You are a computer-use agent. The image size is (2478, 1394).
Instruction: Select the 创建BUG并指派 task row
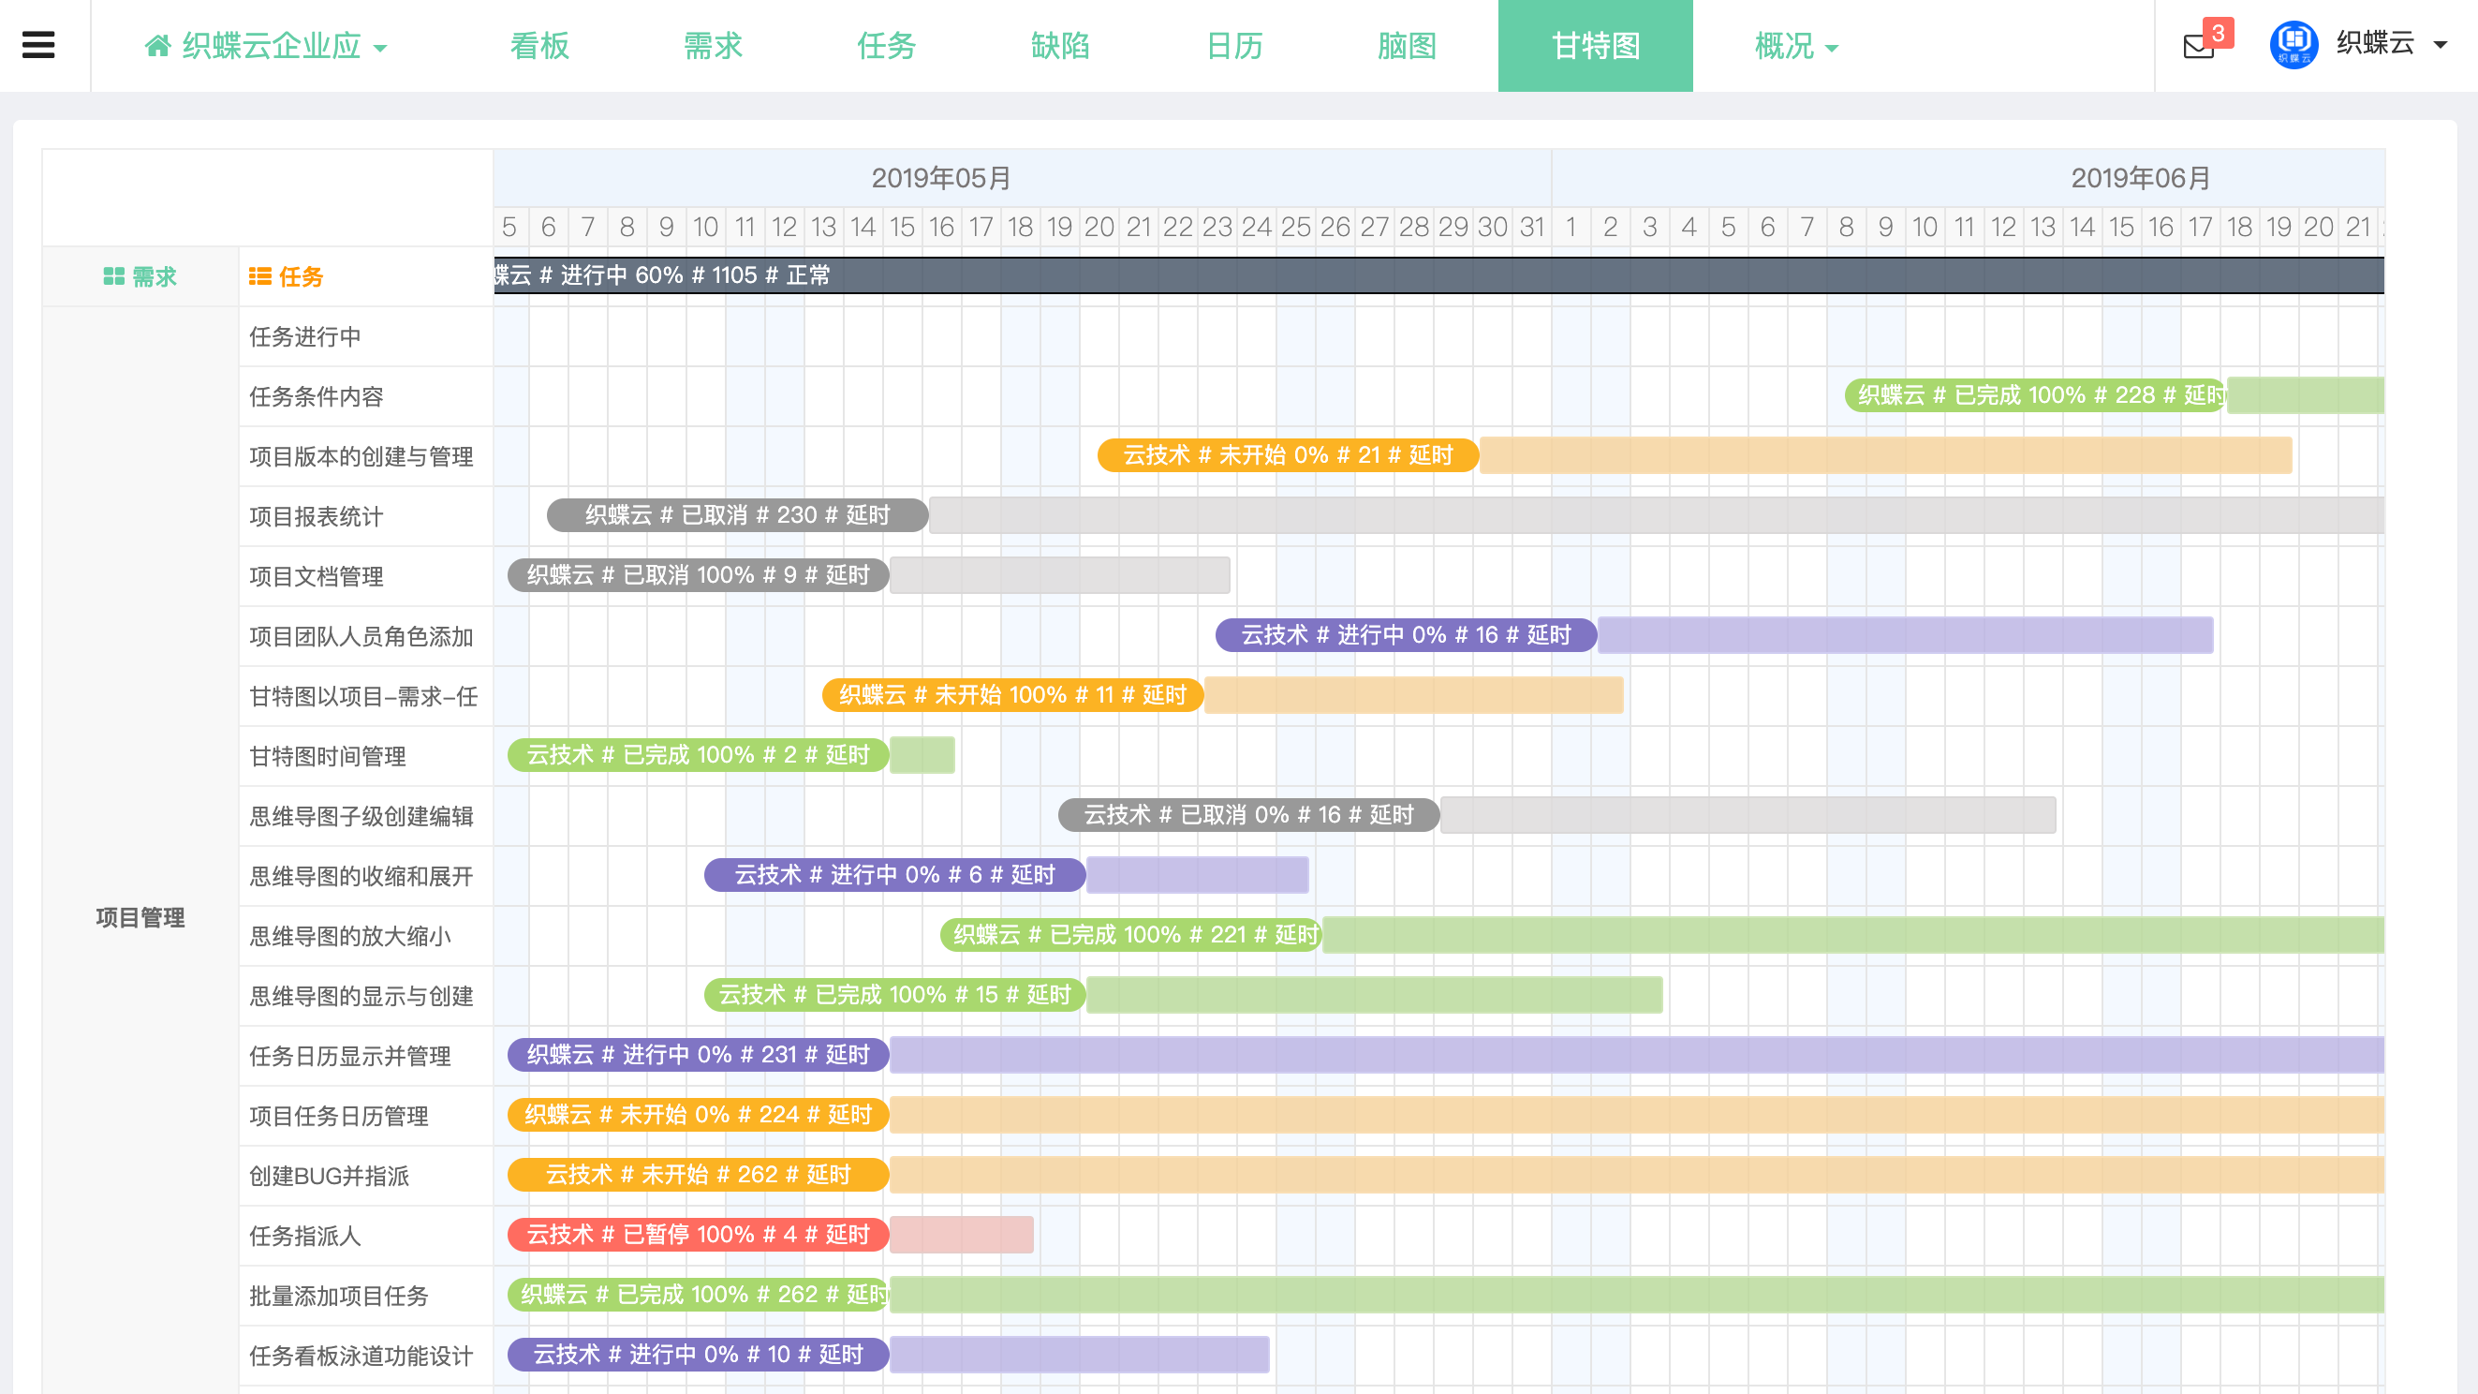pyautogui.click(x=365, y=1176)
